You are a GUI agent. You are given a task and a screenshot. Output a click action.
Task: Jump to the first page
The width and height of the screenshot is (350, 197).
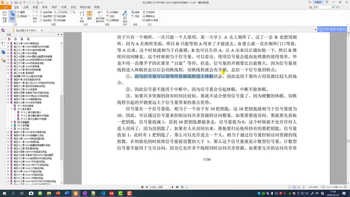pyautogui.click(x=142, y=187)
